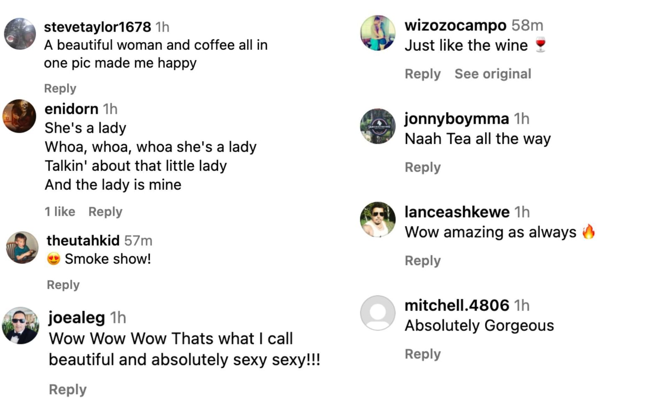Open the joealeg username link

pos(77,318)
